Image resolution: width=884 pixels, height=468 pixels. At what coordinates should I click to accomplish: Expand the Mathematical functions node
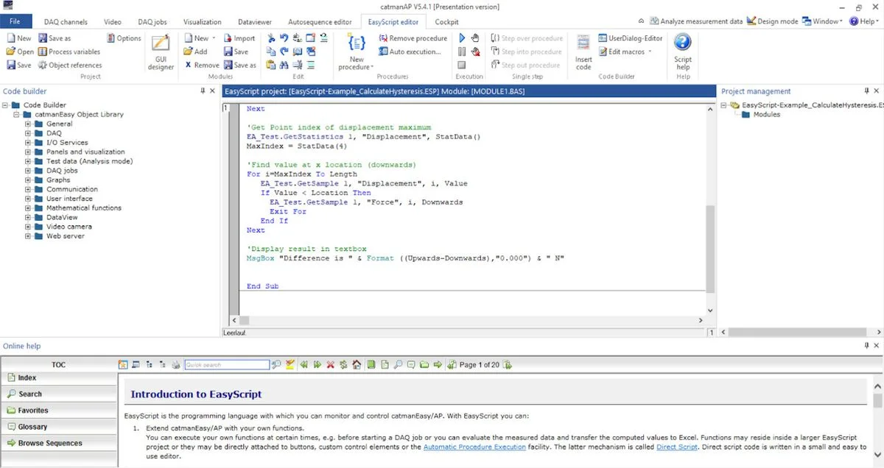[28, 208]
